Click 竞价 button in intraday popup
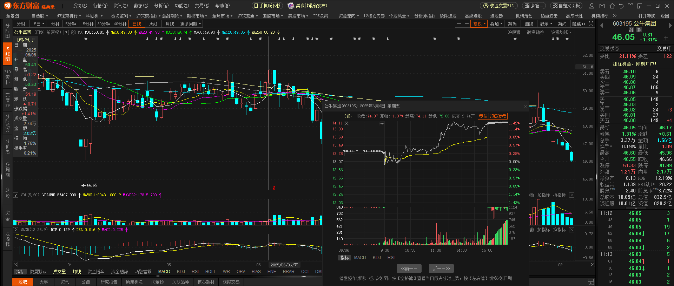This screenshot has height=286, width=674. 483,116
